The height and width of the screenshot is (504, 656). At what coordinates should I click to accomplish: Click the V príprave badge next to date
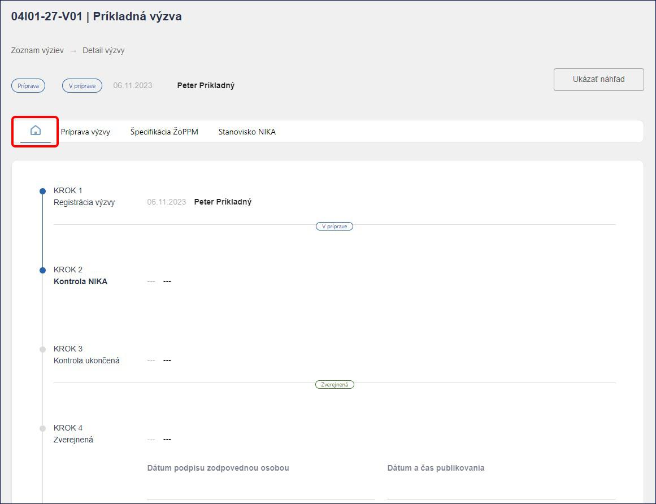[x=82, y=86]
